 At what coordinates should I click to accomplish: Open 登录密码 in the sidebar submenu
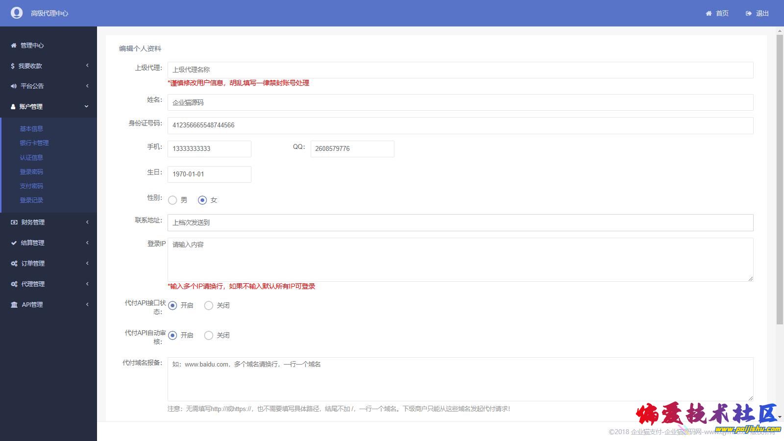pos(31,171)
